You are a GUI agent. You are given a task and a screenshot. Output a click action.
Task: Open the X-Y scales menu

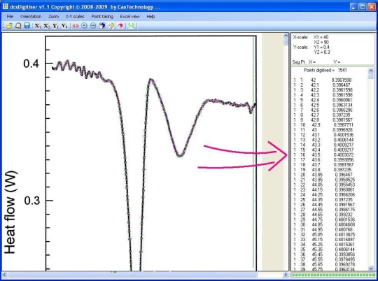tap(75, 17)
